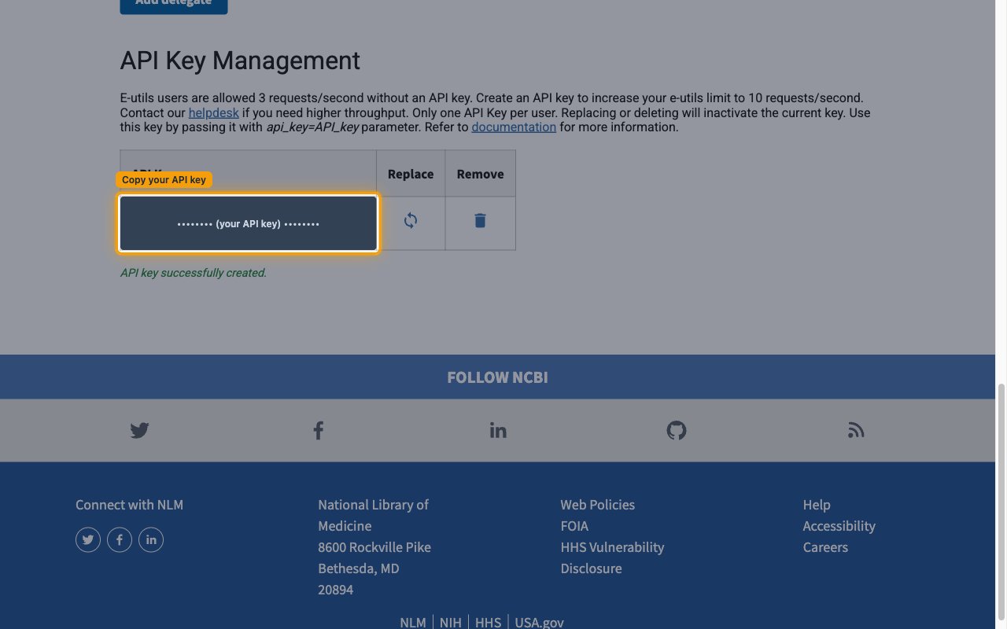
Task: Click the Add delegate button
Action: point(174,6)
